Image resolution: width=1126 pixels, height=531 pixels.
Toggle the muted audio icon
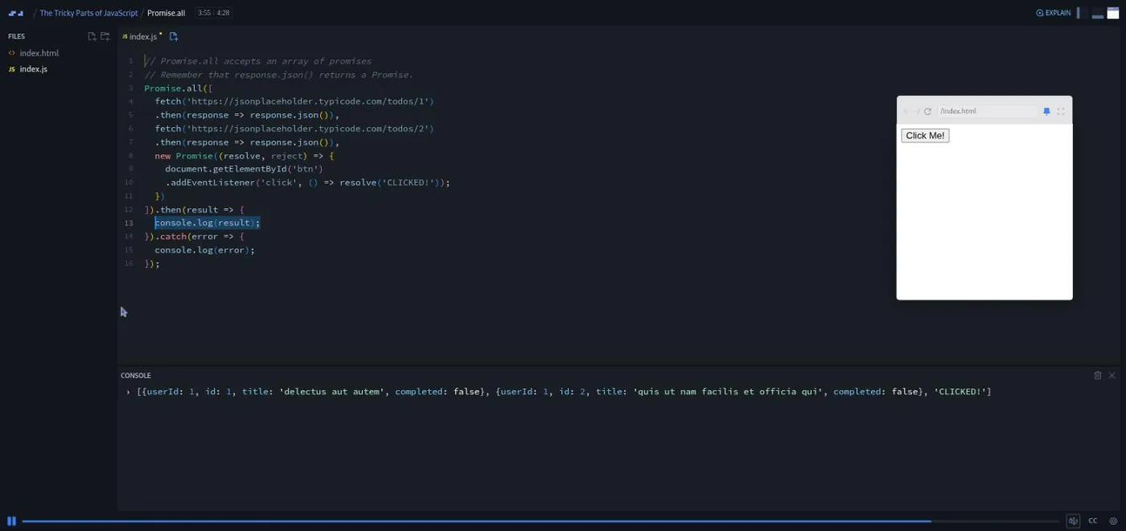click(1073, 521)
